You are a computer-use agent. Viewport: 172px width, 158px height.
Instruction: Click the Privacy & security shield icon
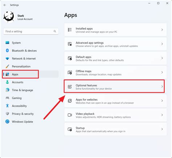click(x=7, y=114)
